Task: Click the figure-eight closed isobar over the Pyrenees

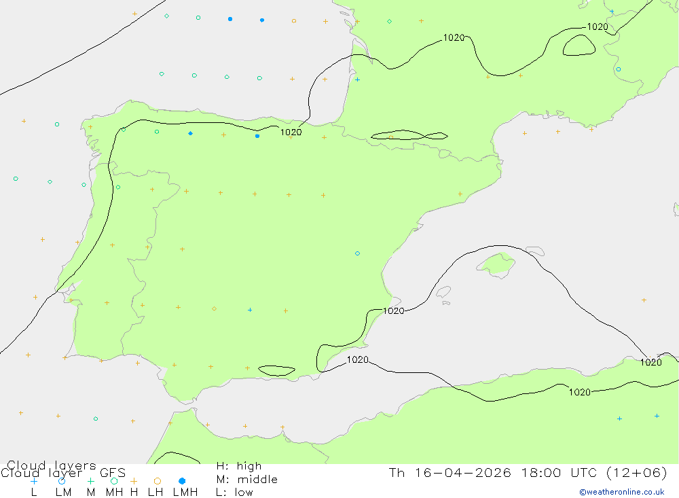Action: coord(409,135)
